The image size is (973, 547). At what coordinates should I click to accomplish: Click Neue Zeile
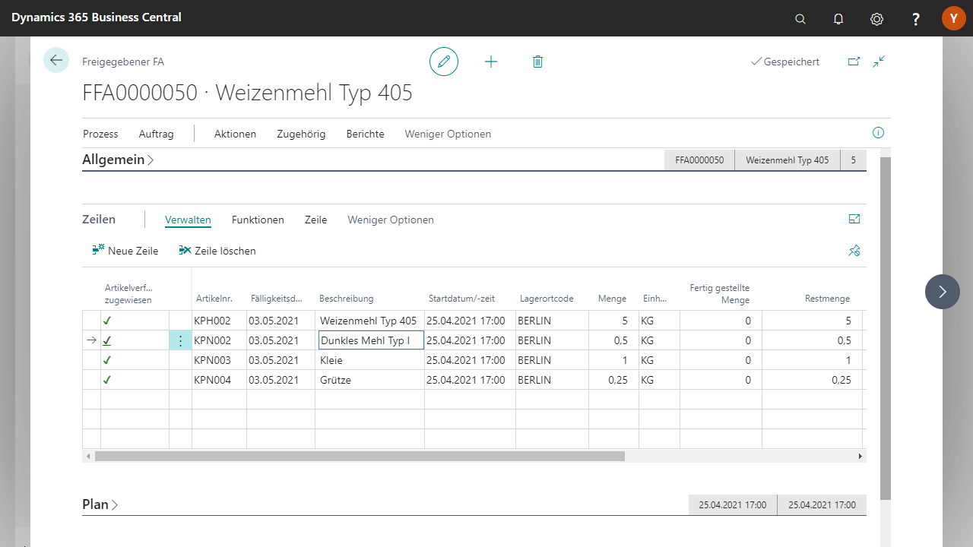point(125,251)
